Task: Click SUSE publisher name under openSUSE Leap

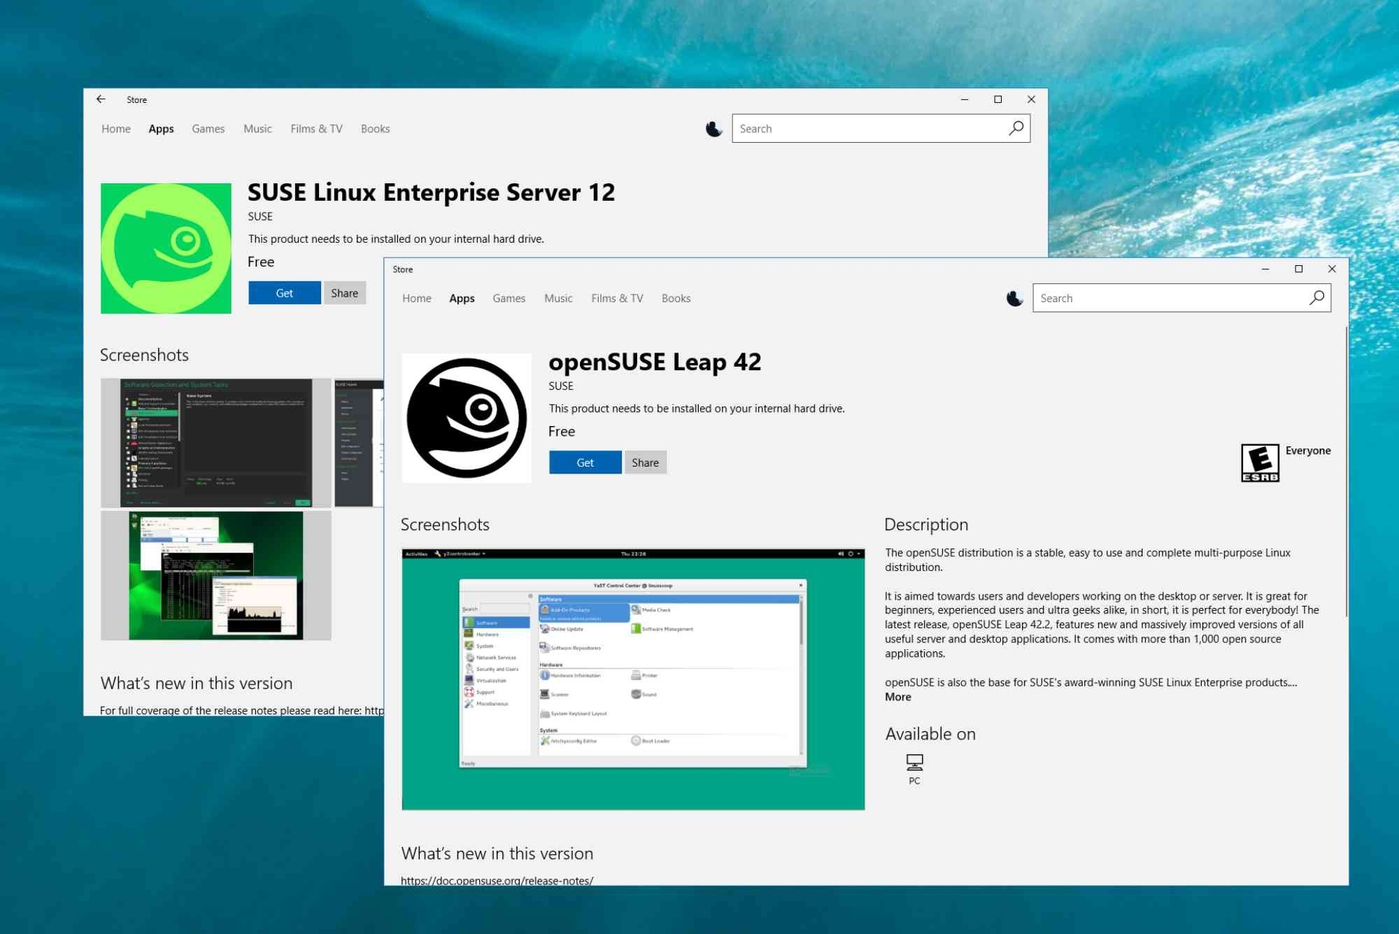Action: [x=561, y=386]
